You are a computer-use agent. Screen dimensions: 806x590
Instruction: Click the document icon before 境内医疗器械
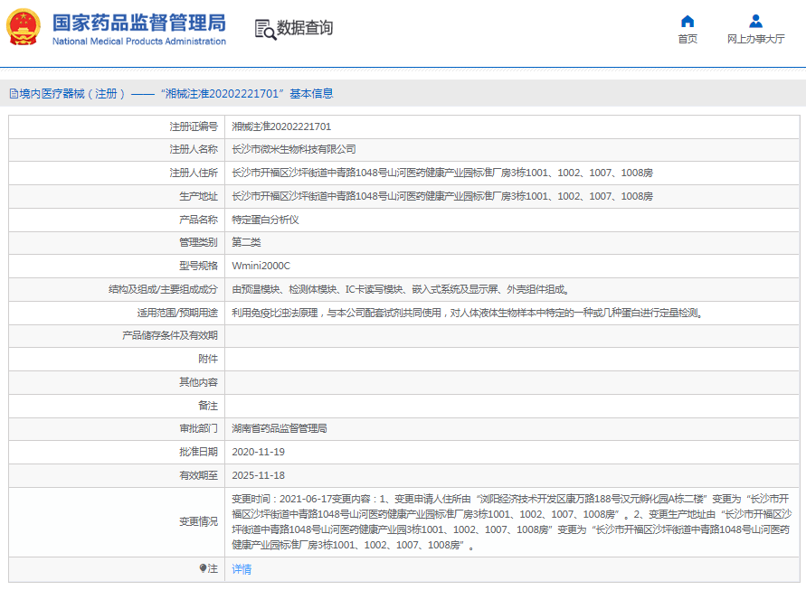pos(14,93)
